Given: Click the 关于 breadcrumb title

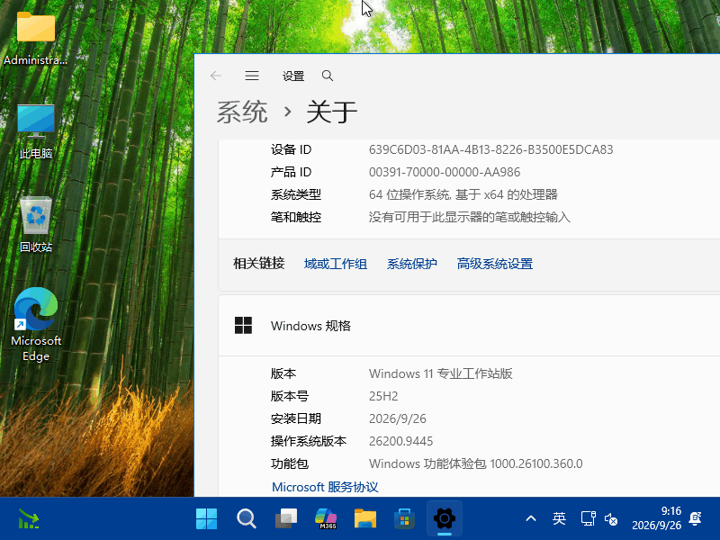Looking at the screenshot, I should coord(331,112).
